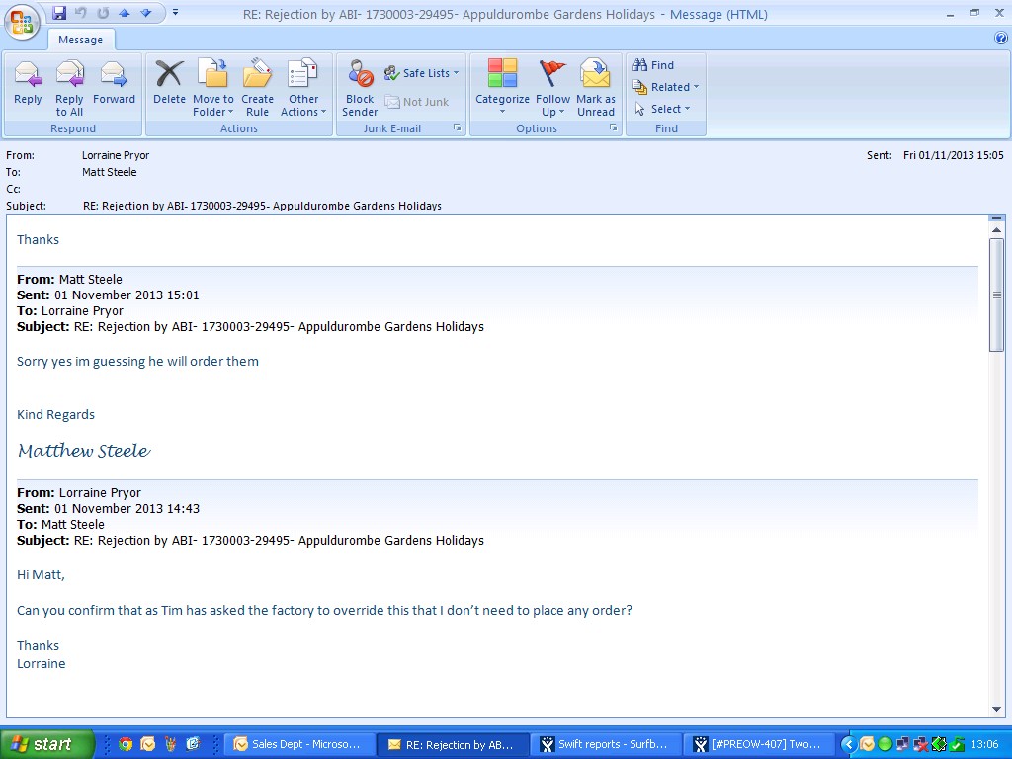Viewport: 1012px width, 759px height.
Task: Block Sender of this email
Action: [x=360, y=87]
